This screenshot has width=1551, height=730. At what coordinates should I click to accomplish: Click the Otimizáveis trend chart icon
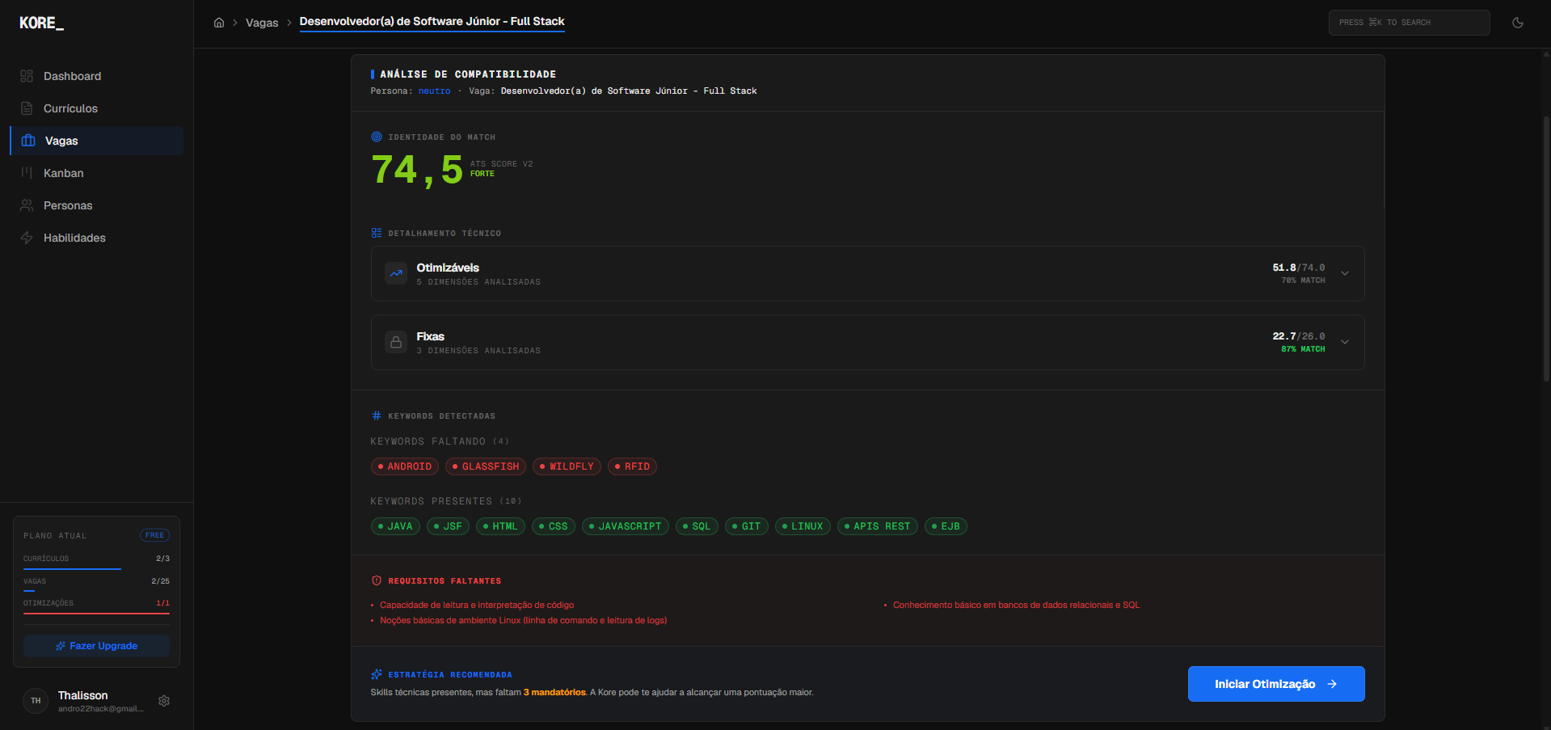(396, 273)
